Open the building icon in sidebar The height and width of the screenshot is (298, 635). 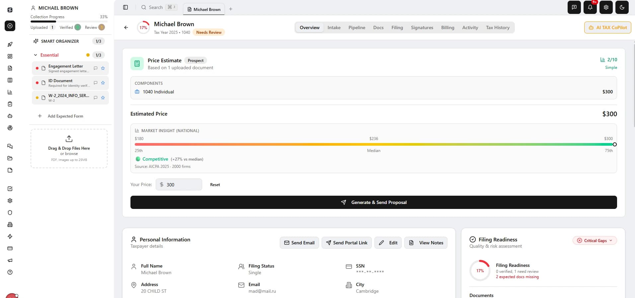click(x=10, y=224)
